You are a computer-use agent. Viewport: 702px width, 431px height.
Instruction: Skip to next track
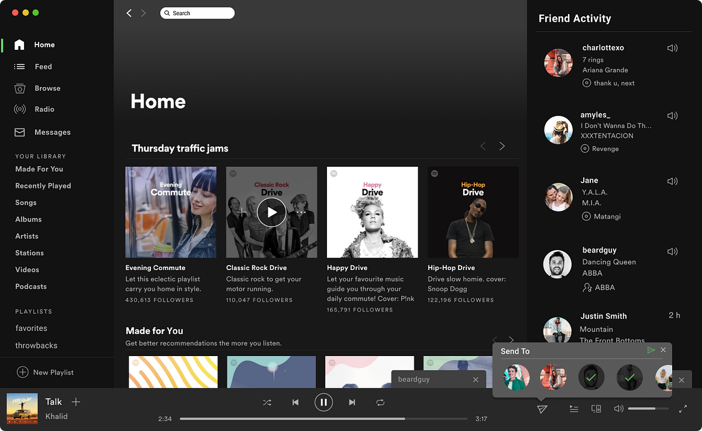point(352,403)
